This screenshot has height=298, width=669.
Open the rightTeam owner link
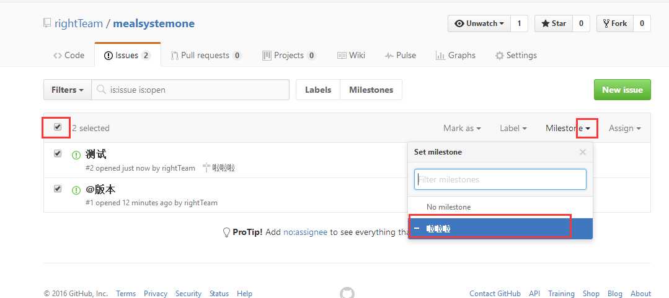coord(79,23)
